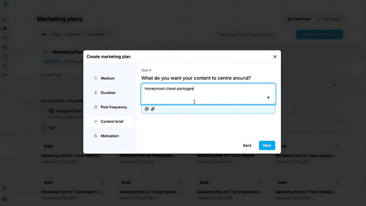This screenshot has width=366, height=206.
Task: Open the Motivation step
Action: tap(110, 136)
